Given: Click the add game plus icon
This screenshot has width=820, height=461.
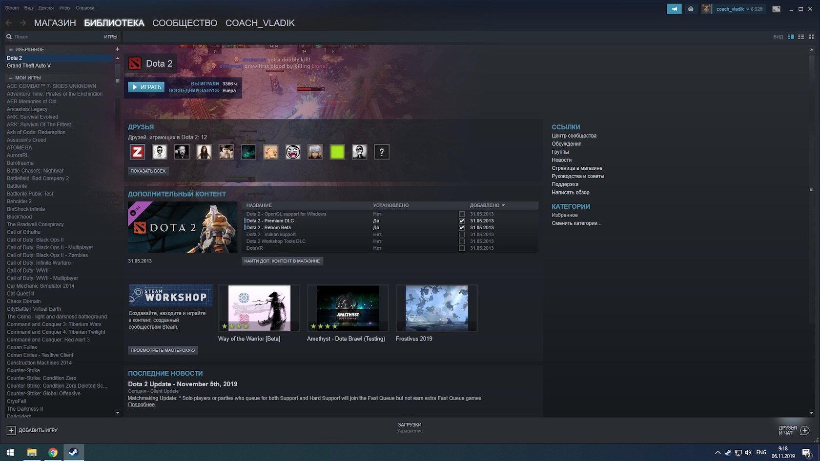Looking at the screenshot, I should (x=11, y=430).
